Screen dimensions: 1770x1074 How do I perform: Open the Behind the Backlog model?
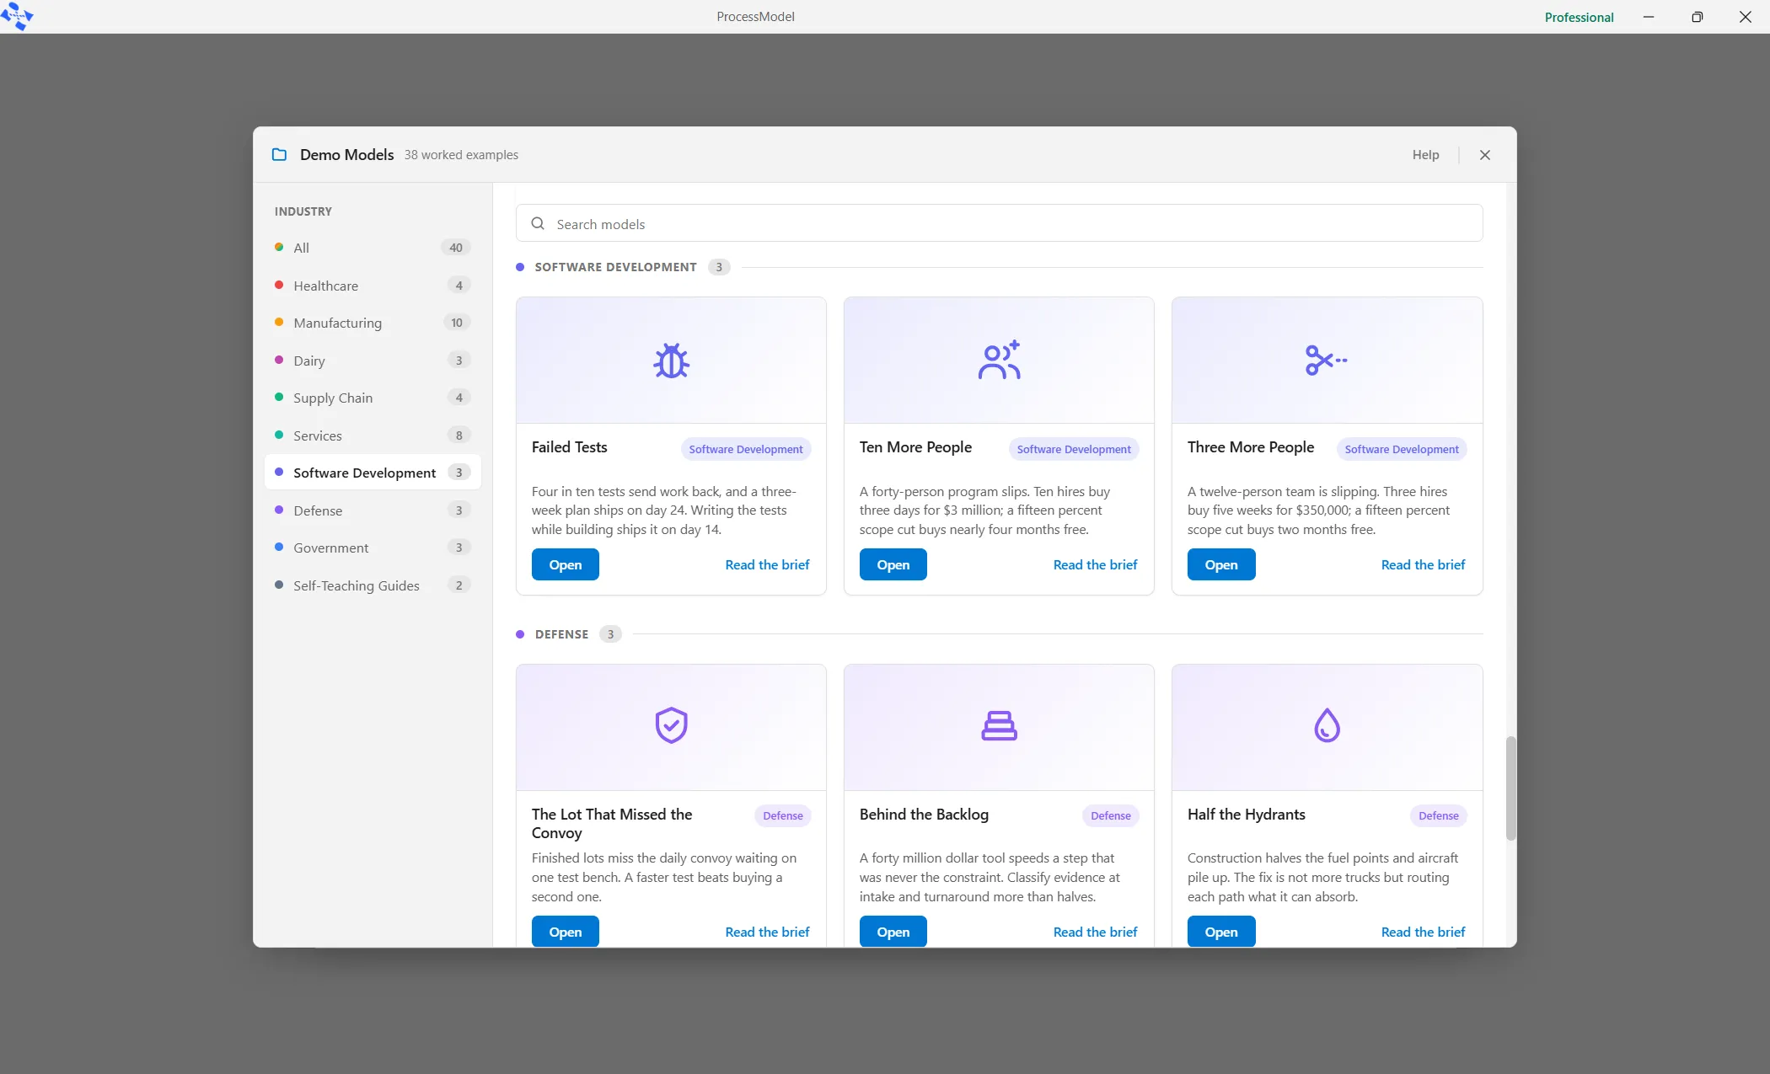click(893, 932)
